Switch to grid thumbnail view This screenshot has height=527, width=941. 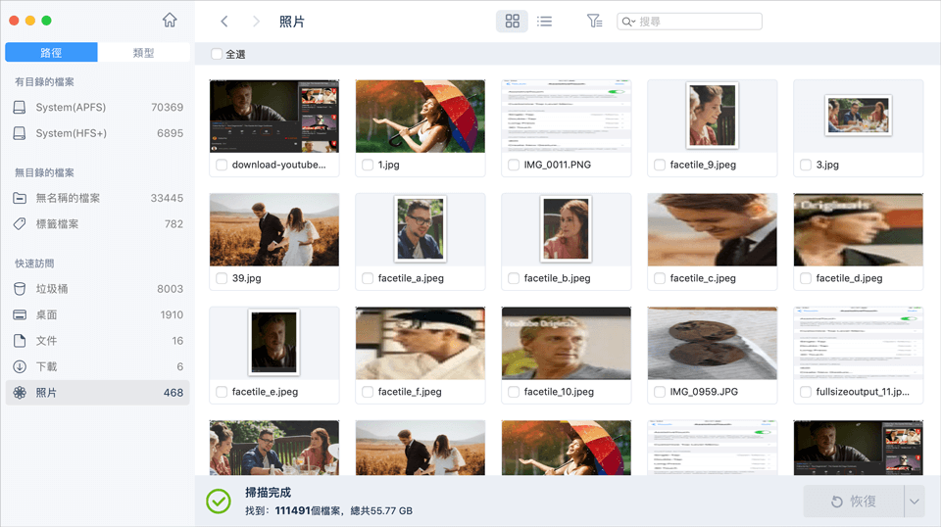(x=512, y=22)
